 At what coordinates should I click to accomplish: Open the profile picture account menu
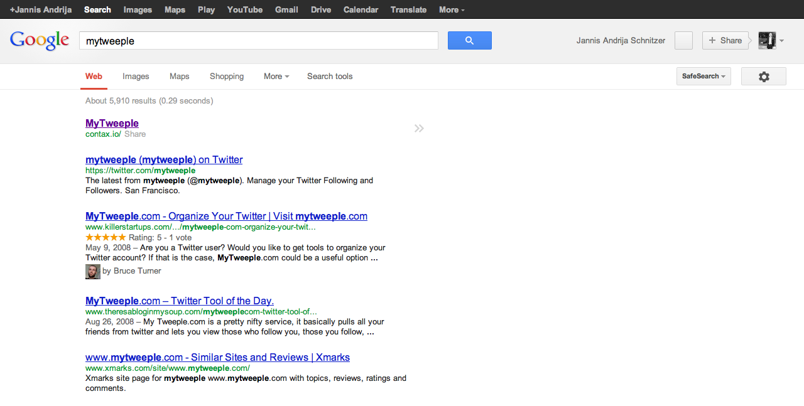click(x=767, y=40)
